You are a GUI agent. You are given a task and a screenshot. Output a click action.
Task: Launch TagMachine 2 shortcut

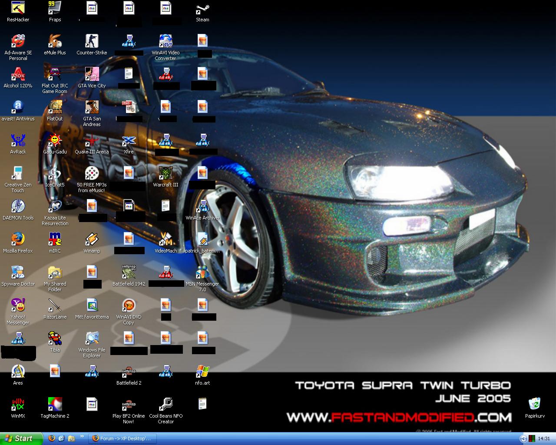55,408
